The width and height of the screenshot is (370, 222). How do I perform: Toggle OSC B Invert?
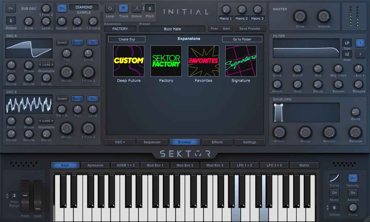tap(62, 99)
